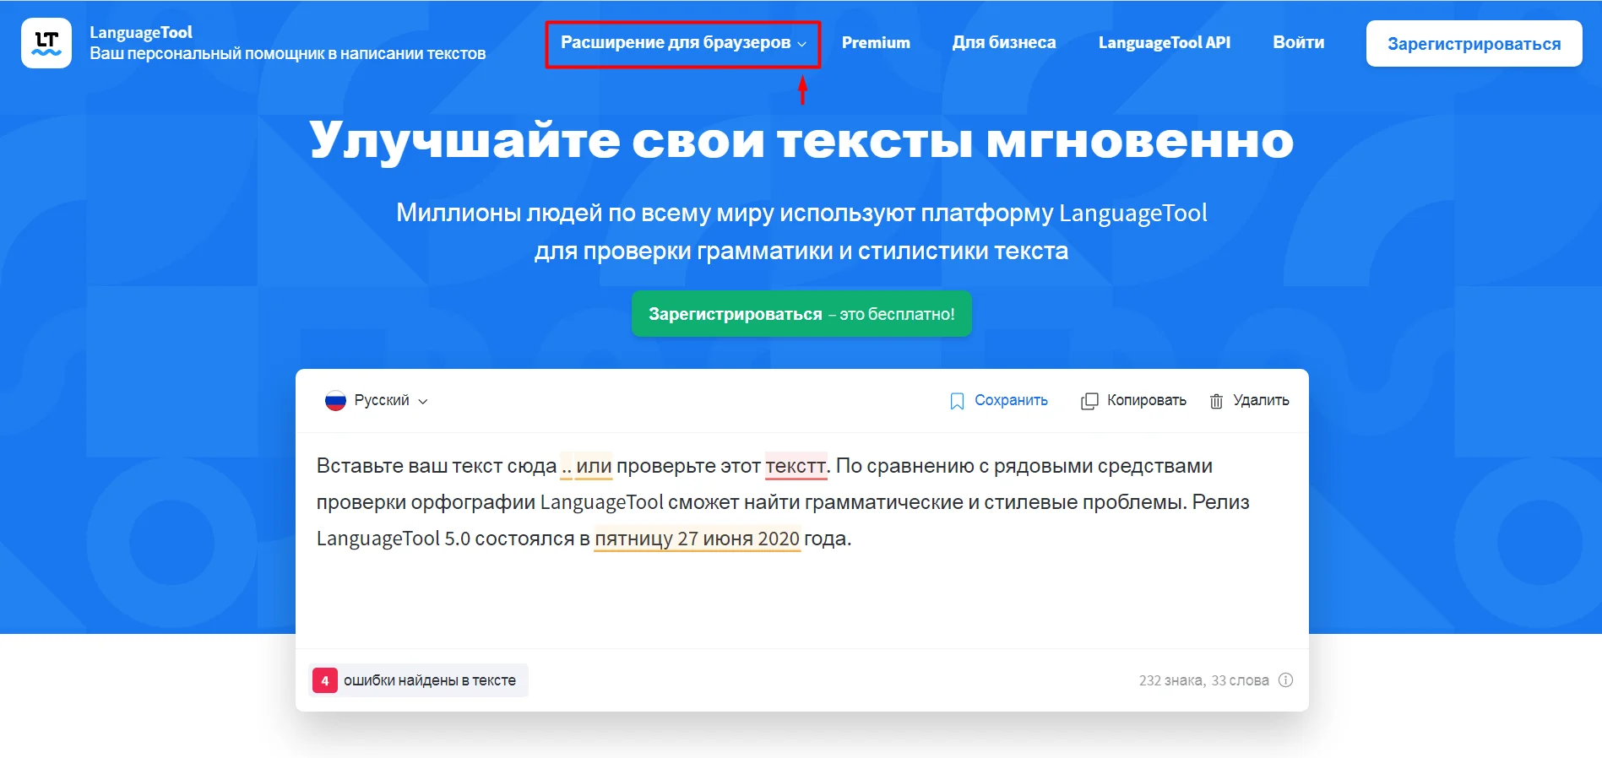Click the 232 знака, 33 слова counter
This screenshot has height=758, width=1602.
(1203, 680)
